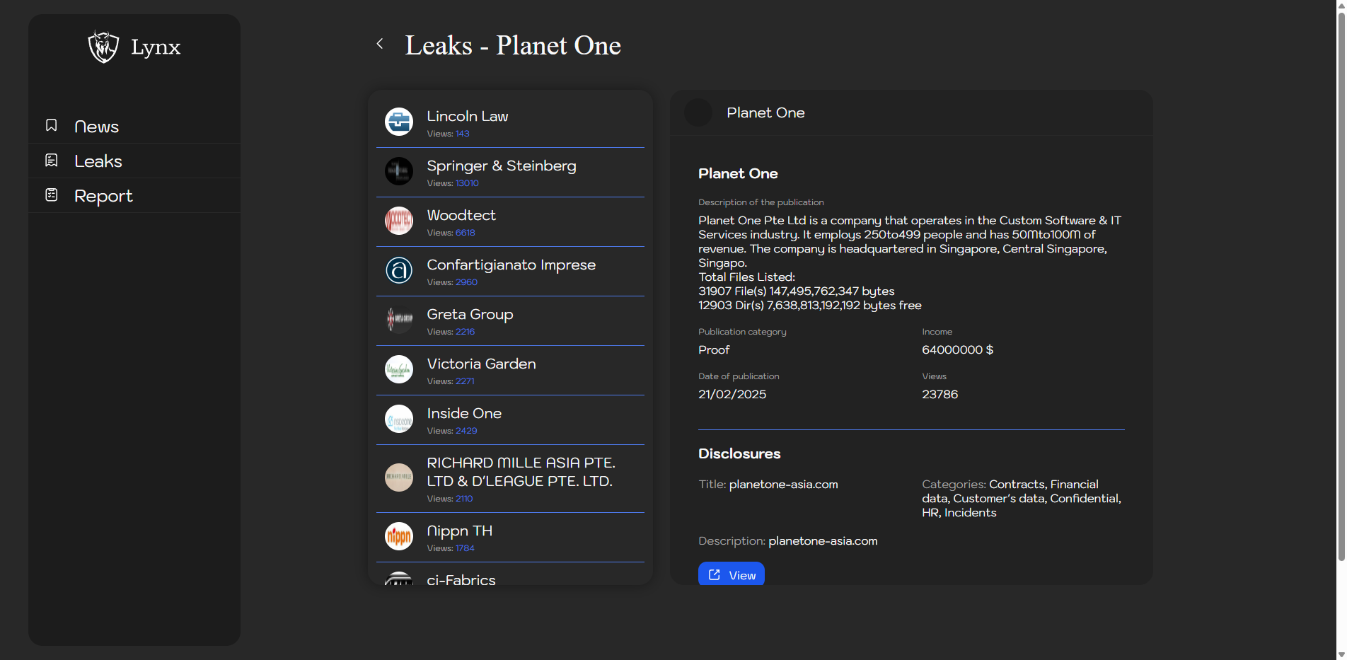Screen dimensions: 1347x660
Task: Go back using the left chevron arrow
Action: [380, 44]
